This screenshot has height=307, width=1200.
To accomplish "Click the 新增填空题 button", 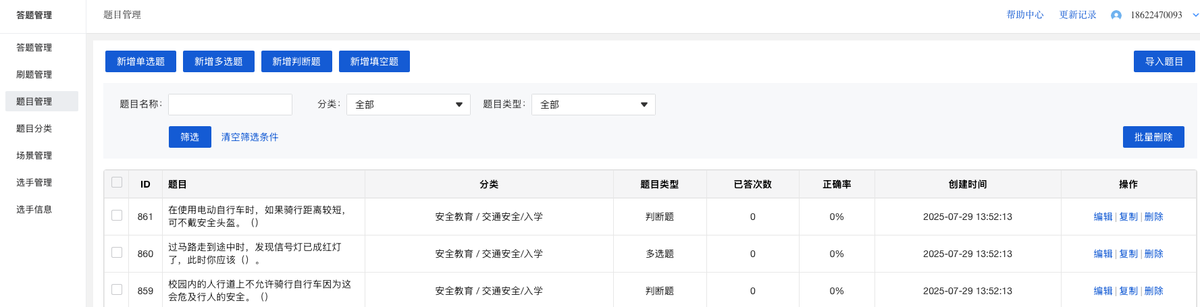I will (x=374, y=61).
